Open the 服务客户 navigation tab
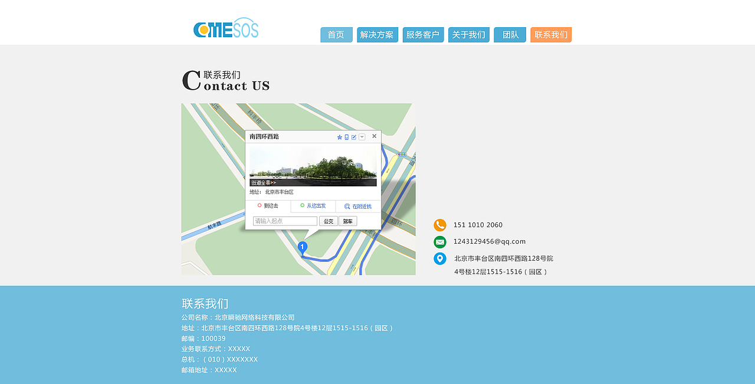The image size is (755, 384). click(423, 35)
